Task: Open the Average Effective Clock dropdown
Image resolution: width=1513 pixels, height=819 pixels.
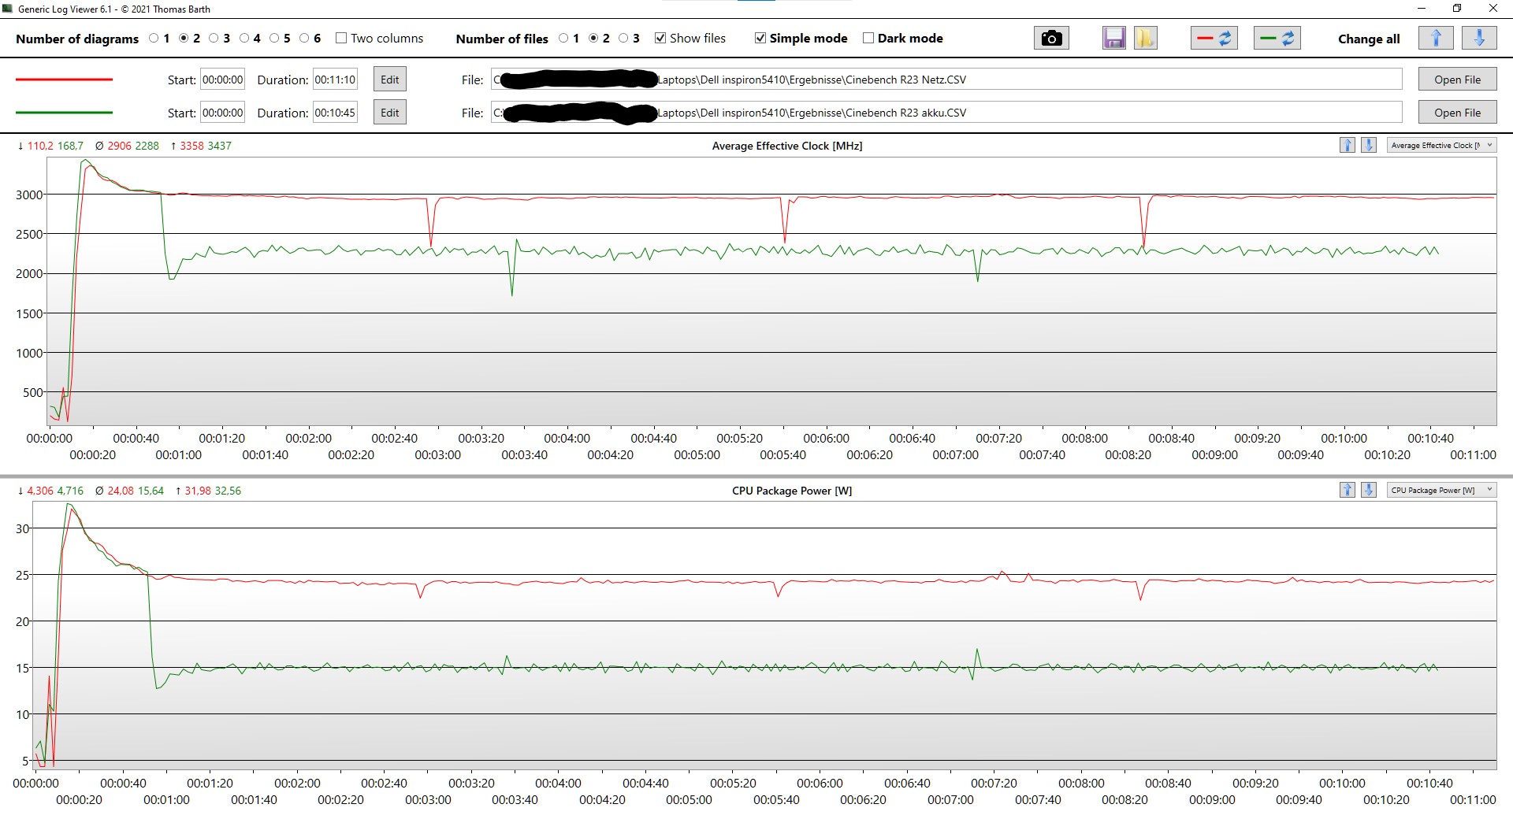Action: [x=1441, y=145]
